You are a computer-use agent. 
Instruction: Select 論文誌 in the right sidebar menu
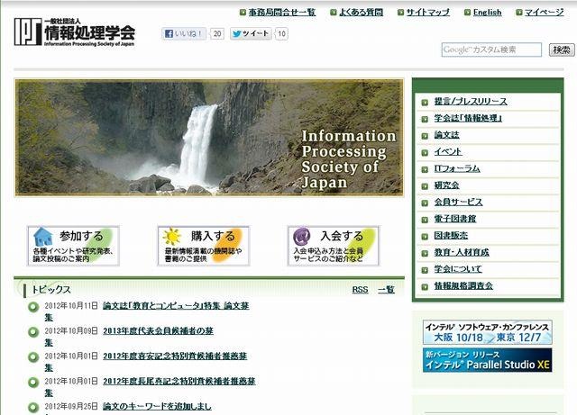pyautogui.click(x=447, y=134)
